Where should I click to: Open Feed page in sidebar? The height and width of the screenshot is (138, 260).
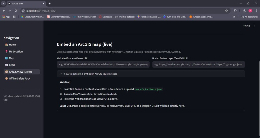(22, 65)
